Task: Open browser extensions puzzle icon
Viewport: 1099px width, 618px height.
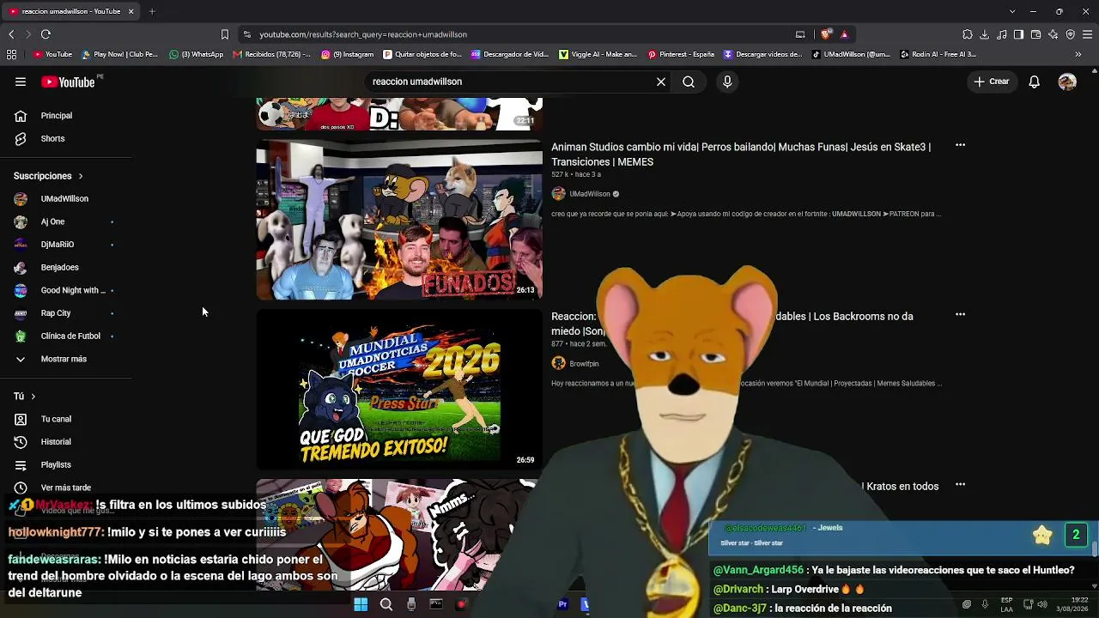Action: [968, 34]
